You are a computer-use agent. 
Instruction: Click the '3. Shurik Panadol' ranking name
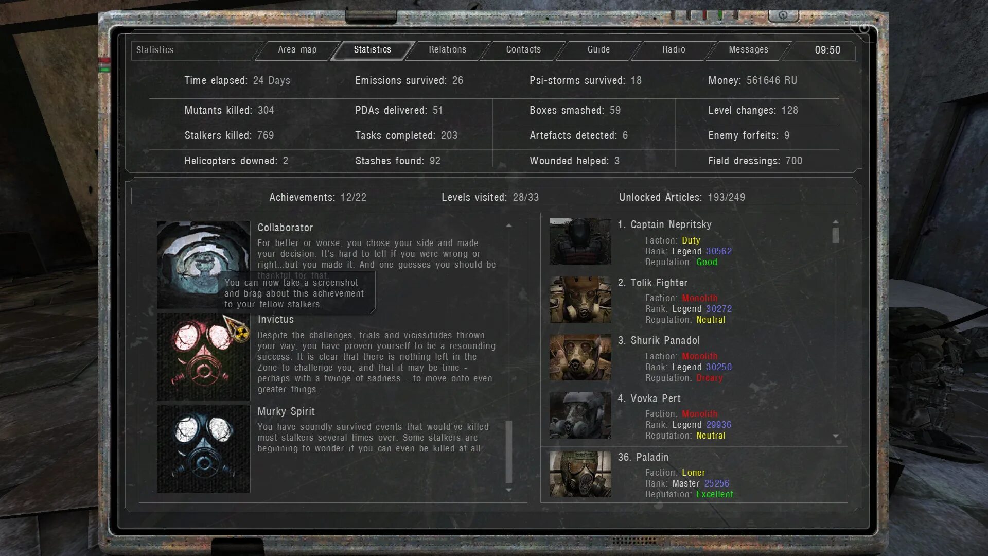pos(659,340)
